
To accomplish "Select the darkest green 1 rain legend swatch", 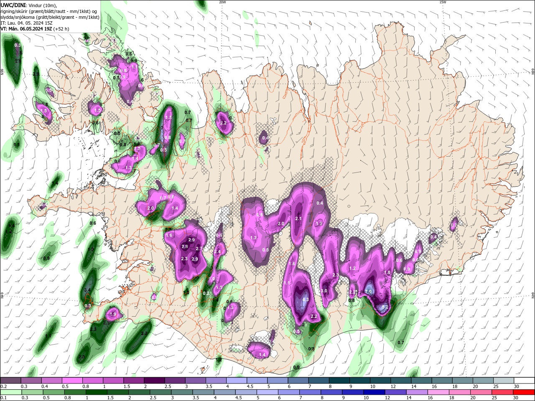I will (96, 392).
